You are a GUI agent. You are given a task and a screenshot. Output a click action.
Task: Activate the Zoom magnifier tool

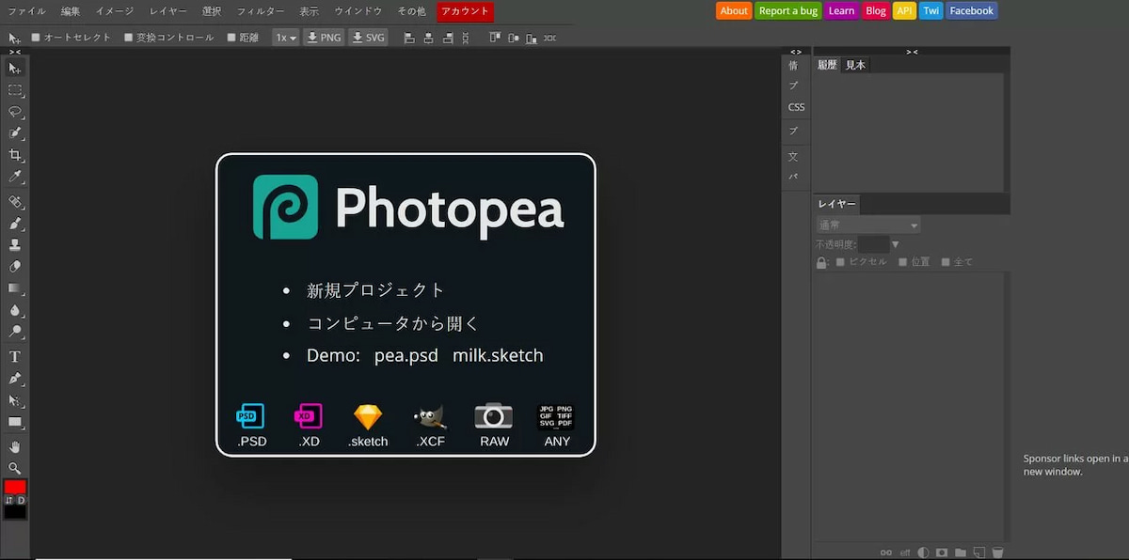coord(15,468)
